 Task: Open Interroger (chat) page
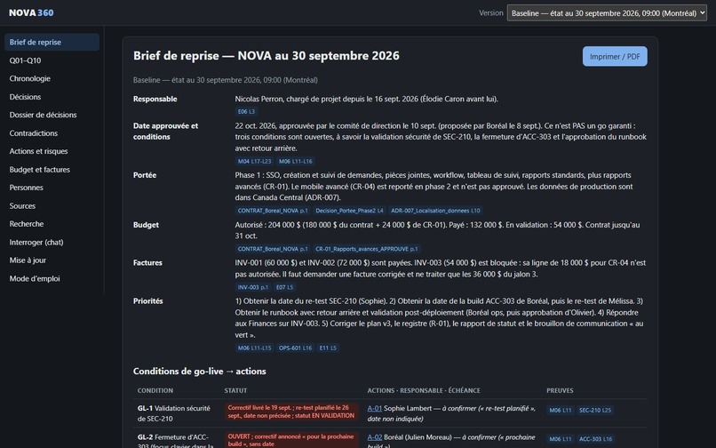(x=52, y=243)
